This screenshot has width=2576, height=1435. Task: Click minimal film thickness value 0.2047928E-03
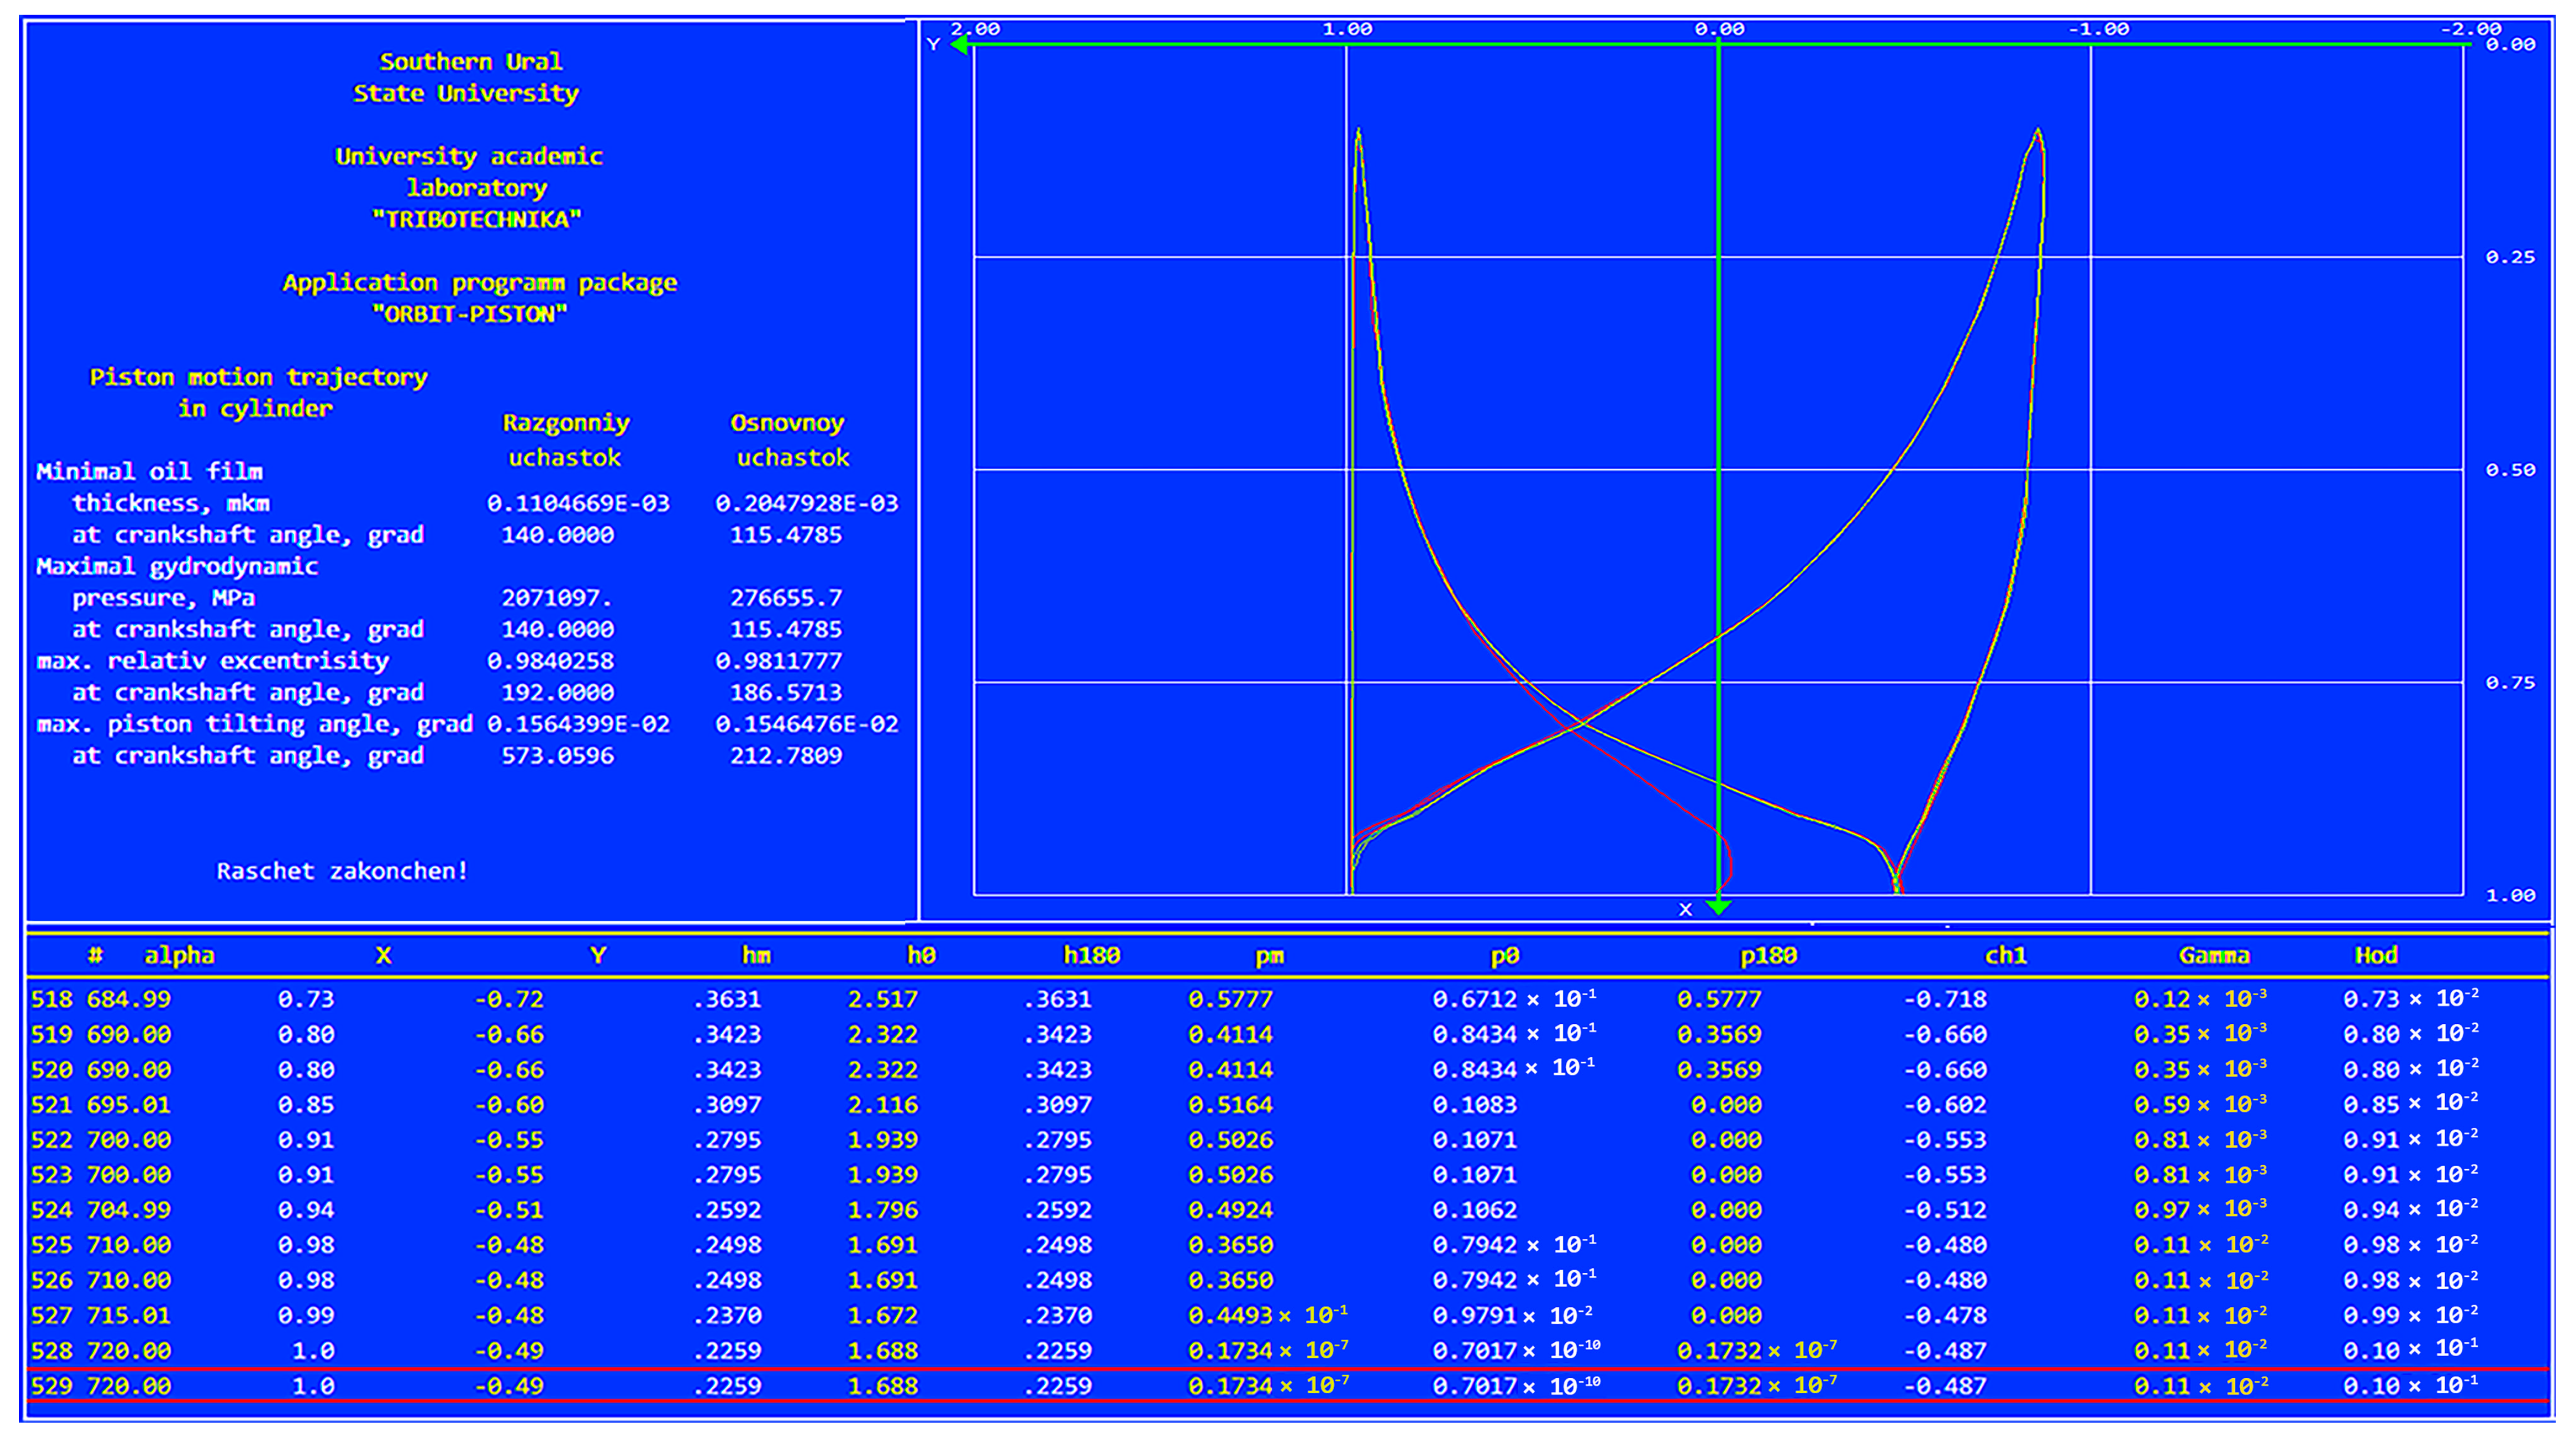806,502
